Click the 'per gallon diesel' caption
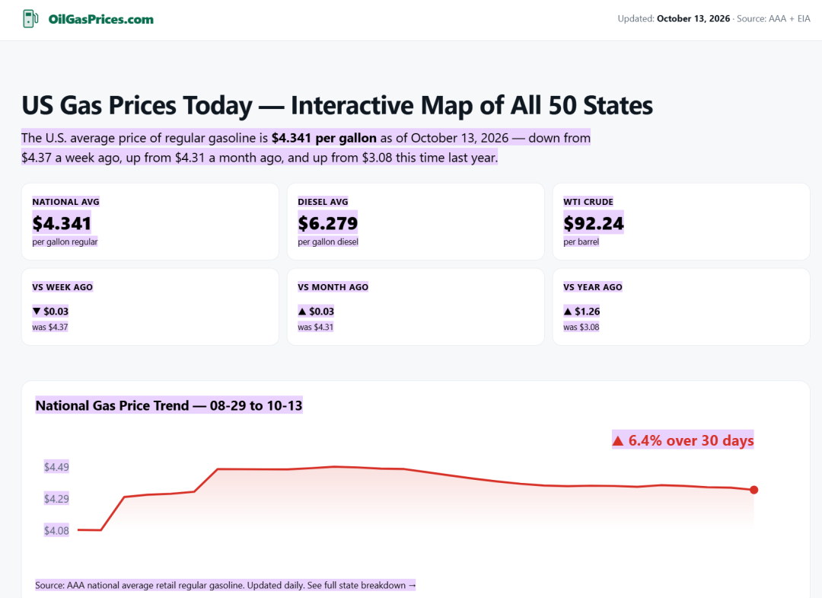Viewport: 822px width, 598px height. tap(328, 241)
